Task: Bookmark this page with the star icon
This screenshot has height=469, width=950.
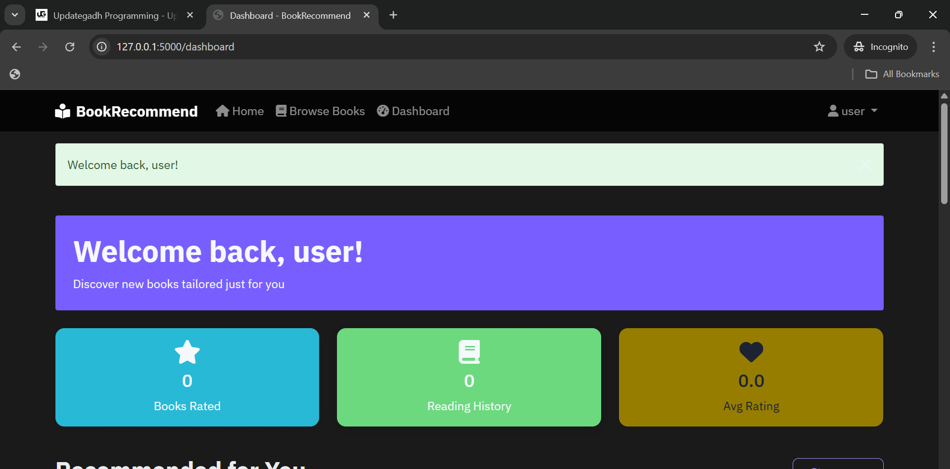Action: pos(819,47)
